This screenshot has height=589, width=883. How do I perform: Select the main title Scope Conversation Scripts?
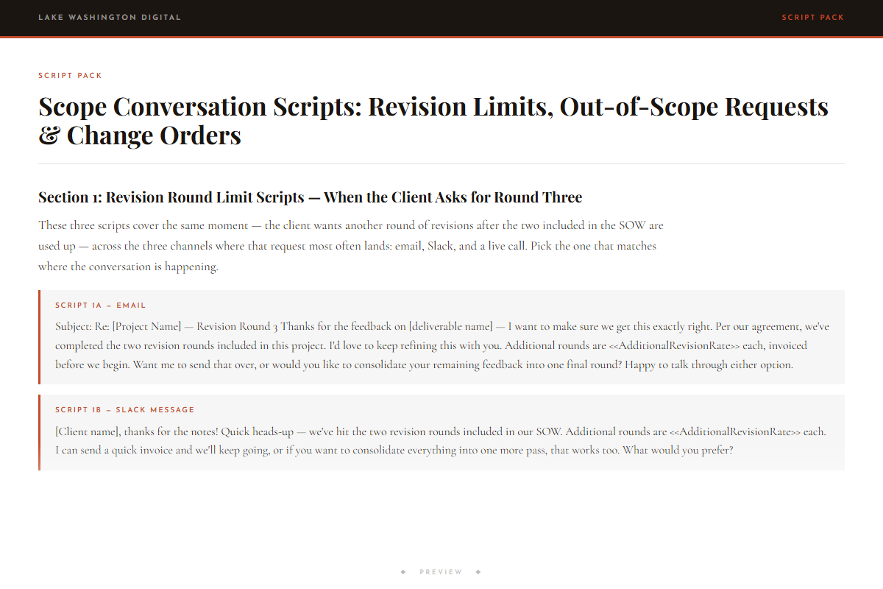tap(433, 121)
